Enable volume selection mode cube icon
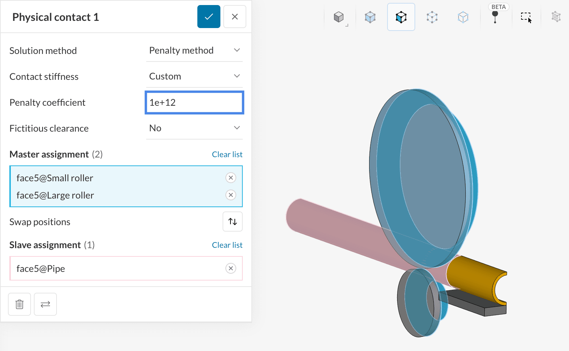Screen dimensions: 569x351 370,17
